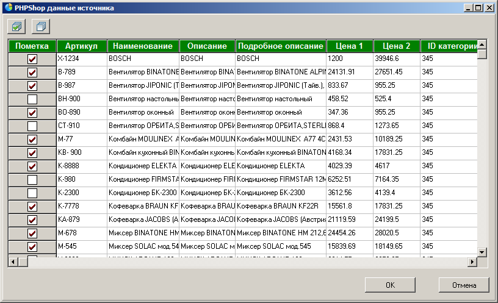Uncheck the mark for row B-789
This screenshot has height=303, width=498.
click(32, 73)
